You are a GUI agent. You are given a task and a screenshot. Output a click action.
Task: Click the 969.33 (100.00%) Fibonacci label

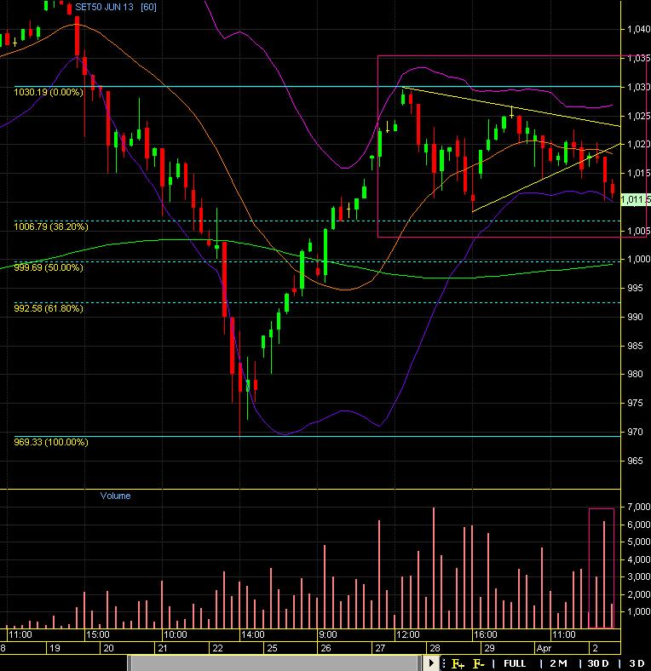(51, 442)
